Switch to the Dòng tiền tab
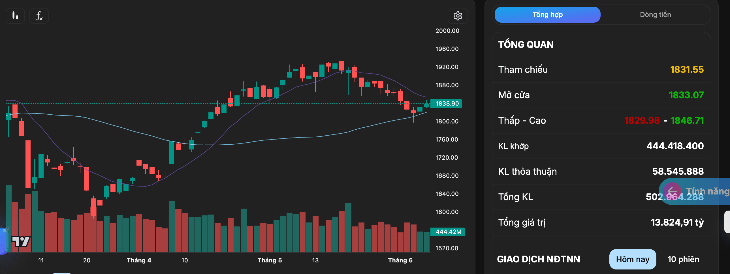 pyautogui.click(x=655, y=15)
